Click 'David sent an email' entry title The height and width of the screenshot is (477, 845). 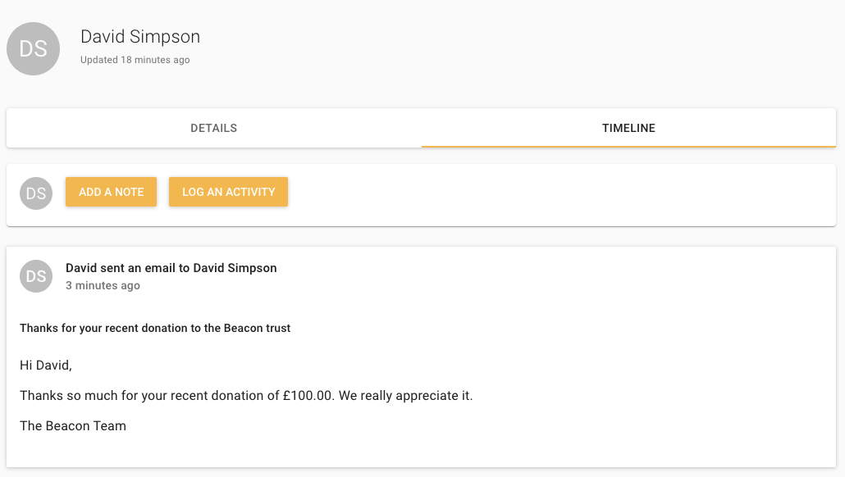tap(171, 268)
